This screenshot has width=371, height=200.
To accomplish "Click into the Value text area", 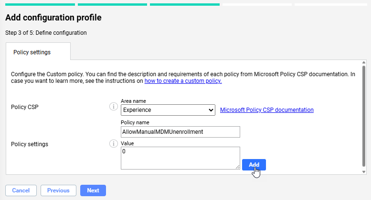I will pyautogui.click(x=180, y=157).
